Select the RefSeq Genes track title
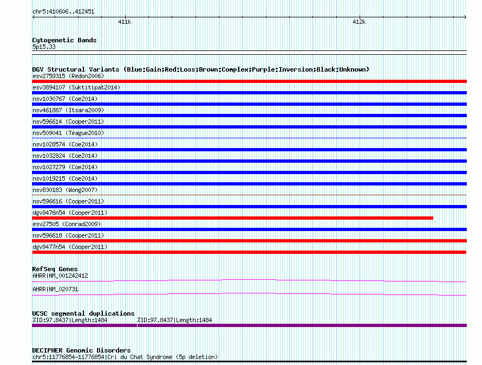Image resolution: width=482 pixels, height=365 pixels. click(55, 269)
